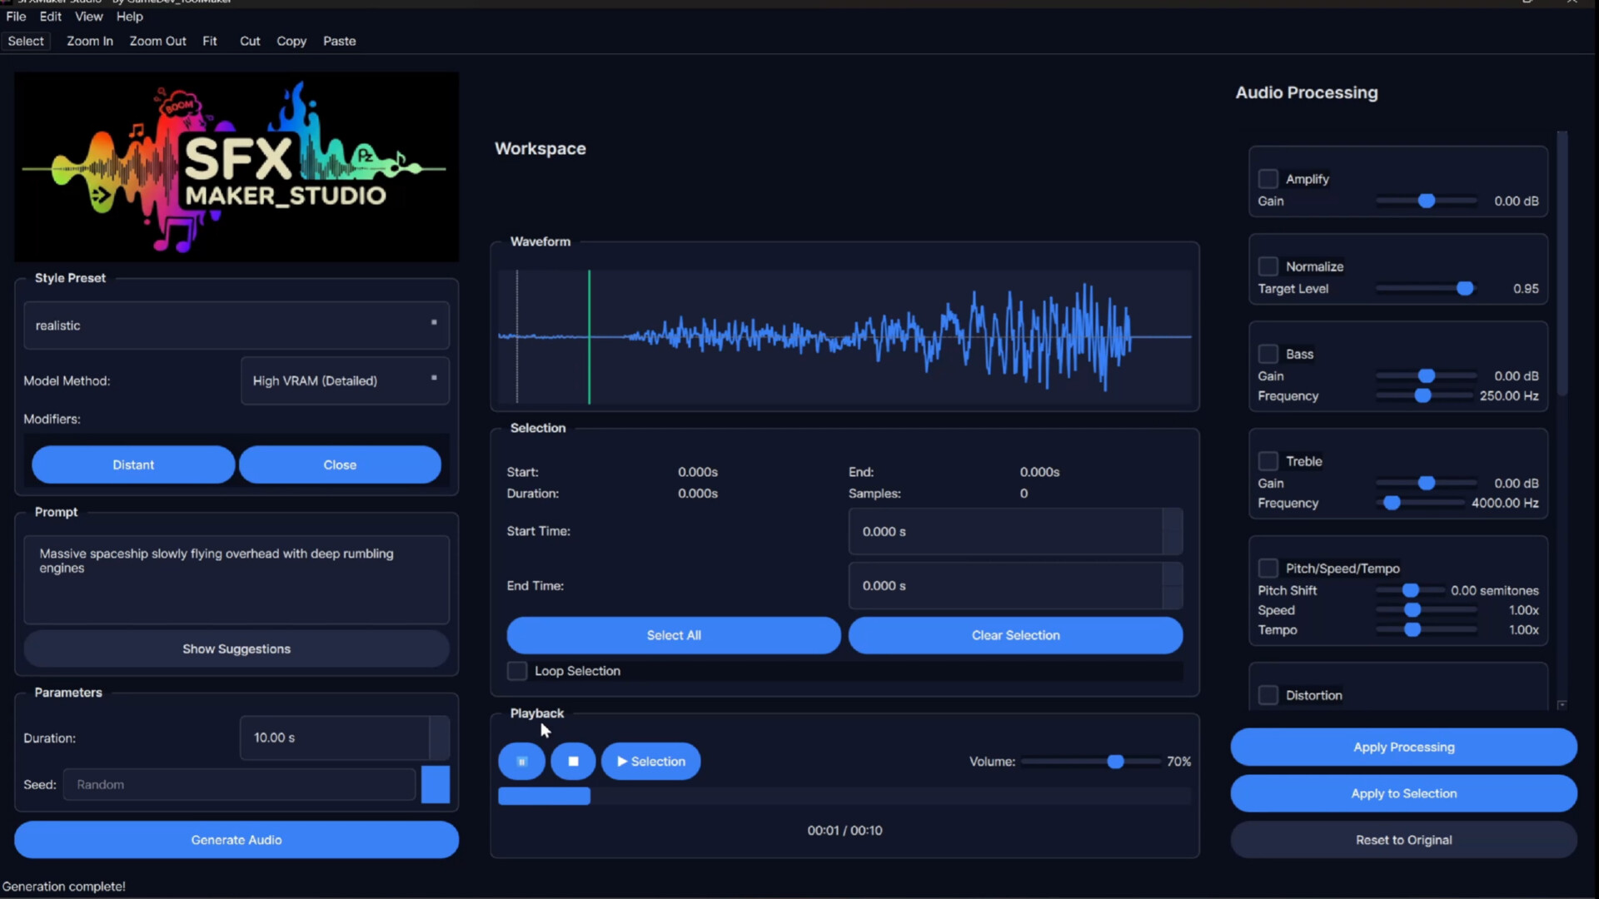Click the Zoom In tool
1599x899 pixels.
[x=89, y=40]
